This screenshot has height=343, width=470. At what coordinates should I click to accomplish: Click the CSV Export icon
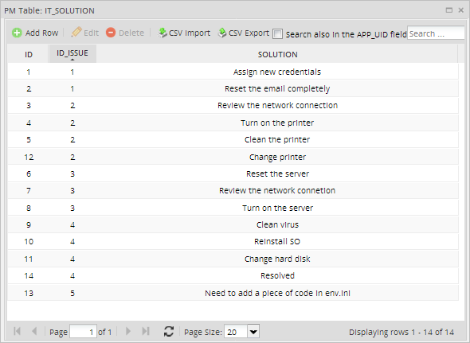222,33
